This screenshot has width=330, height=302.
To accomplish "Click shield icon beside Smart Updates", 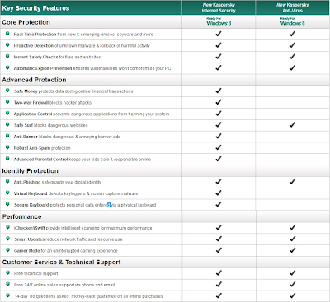I will (7, 239).
